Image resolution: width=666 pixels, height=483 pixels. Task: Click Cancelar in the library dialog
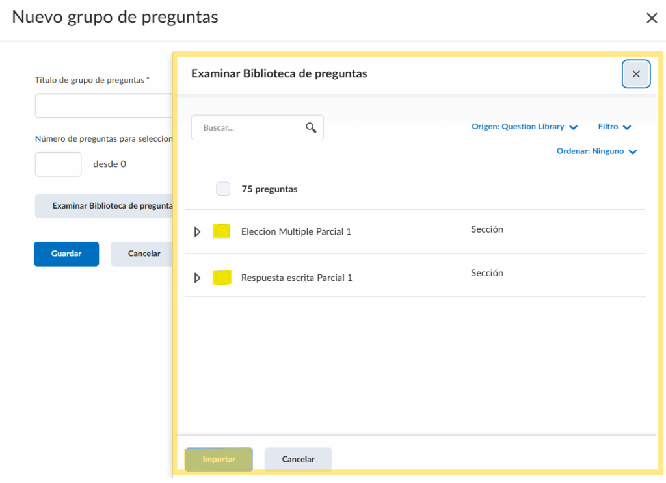tap(298, 459)
